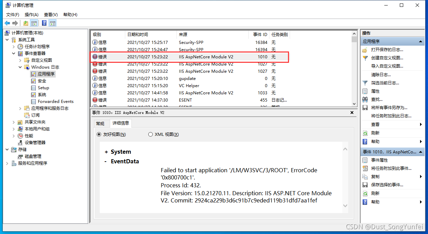Open the 帮助(H) menu

[x=70, y=14]
